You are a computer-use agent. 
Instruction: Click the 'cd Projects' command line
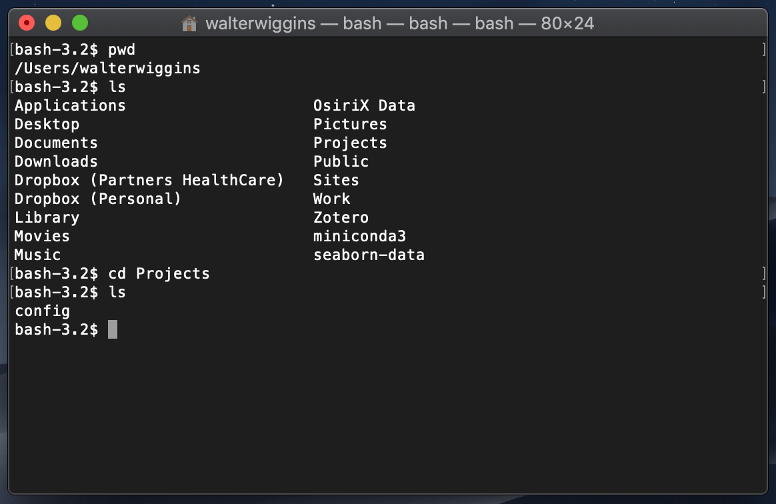point(159,273)
